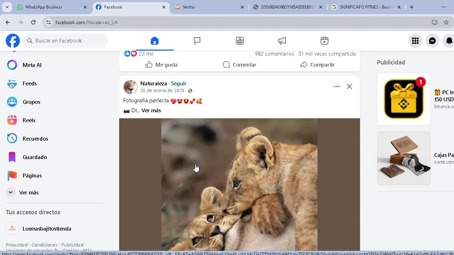Reload the Facebook page
Viewport: 454px width, 255px height.
coord(33,22)
